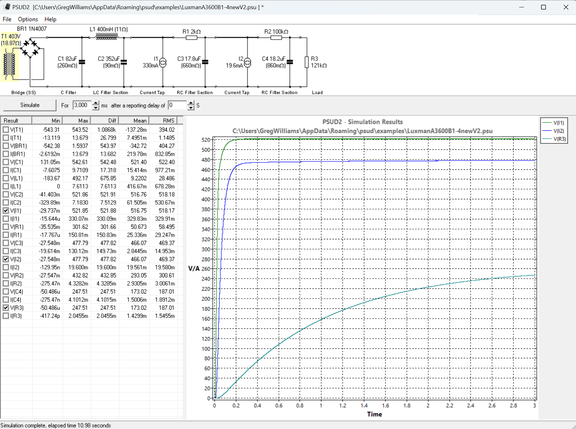
Task: Open the Help menu
Action: click(x=50, y=19)
